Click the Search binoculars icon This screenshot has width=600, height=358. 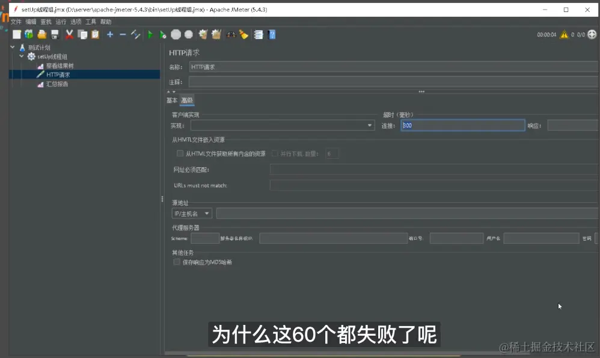click(231, 34)
